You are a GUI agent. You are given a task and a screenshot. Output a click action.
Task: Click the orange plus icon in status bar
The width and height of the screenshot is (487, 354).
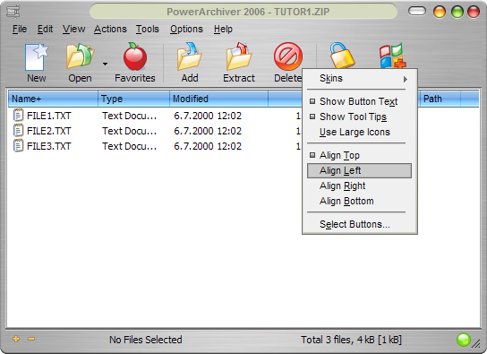pos(16,339)
